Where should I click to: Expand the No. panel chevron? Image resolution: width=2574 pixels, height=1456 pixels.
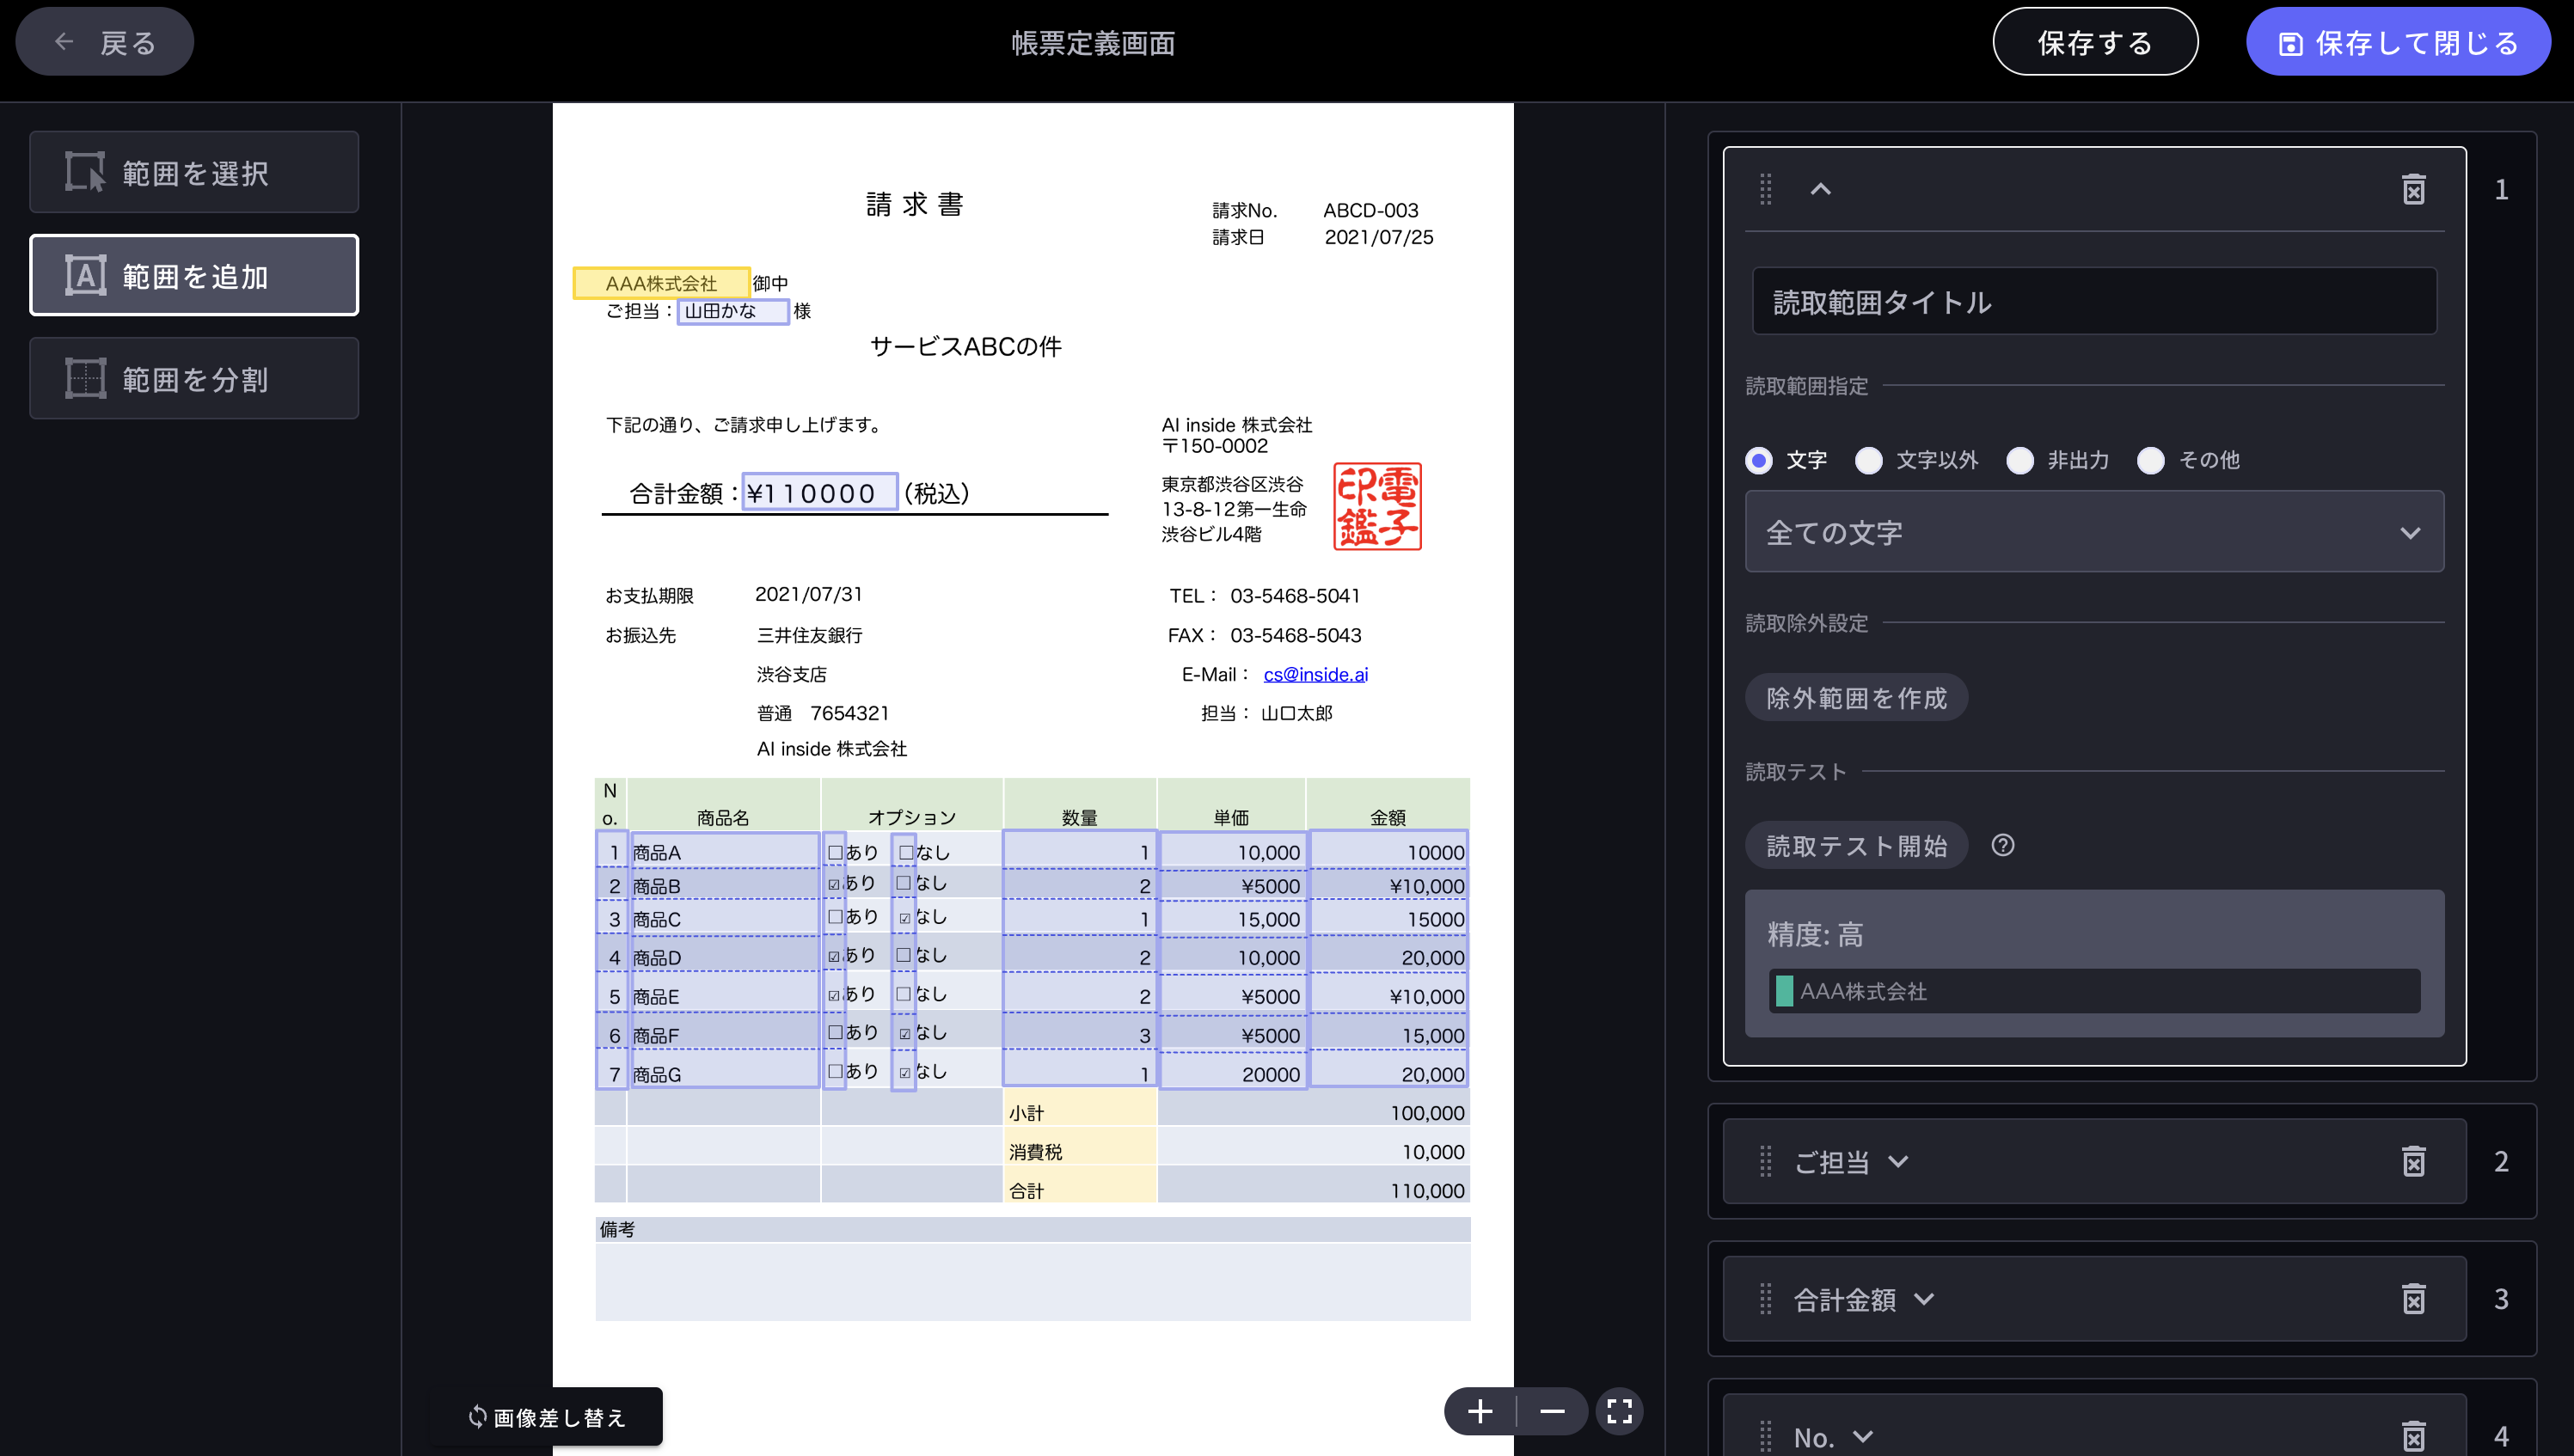[1862, 1437]
